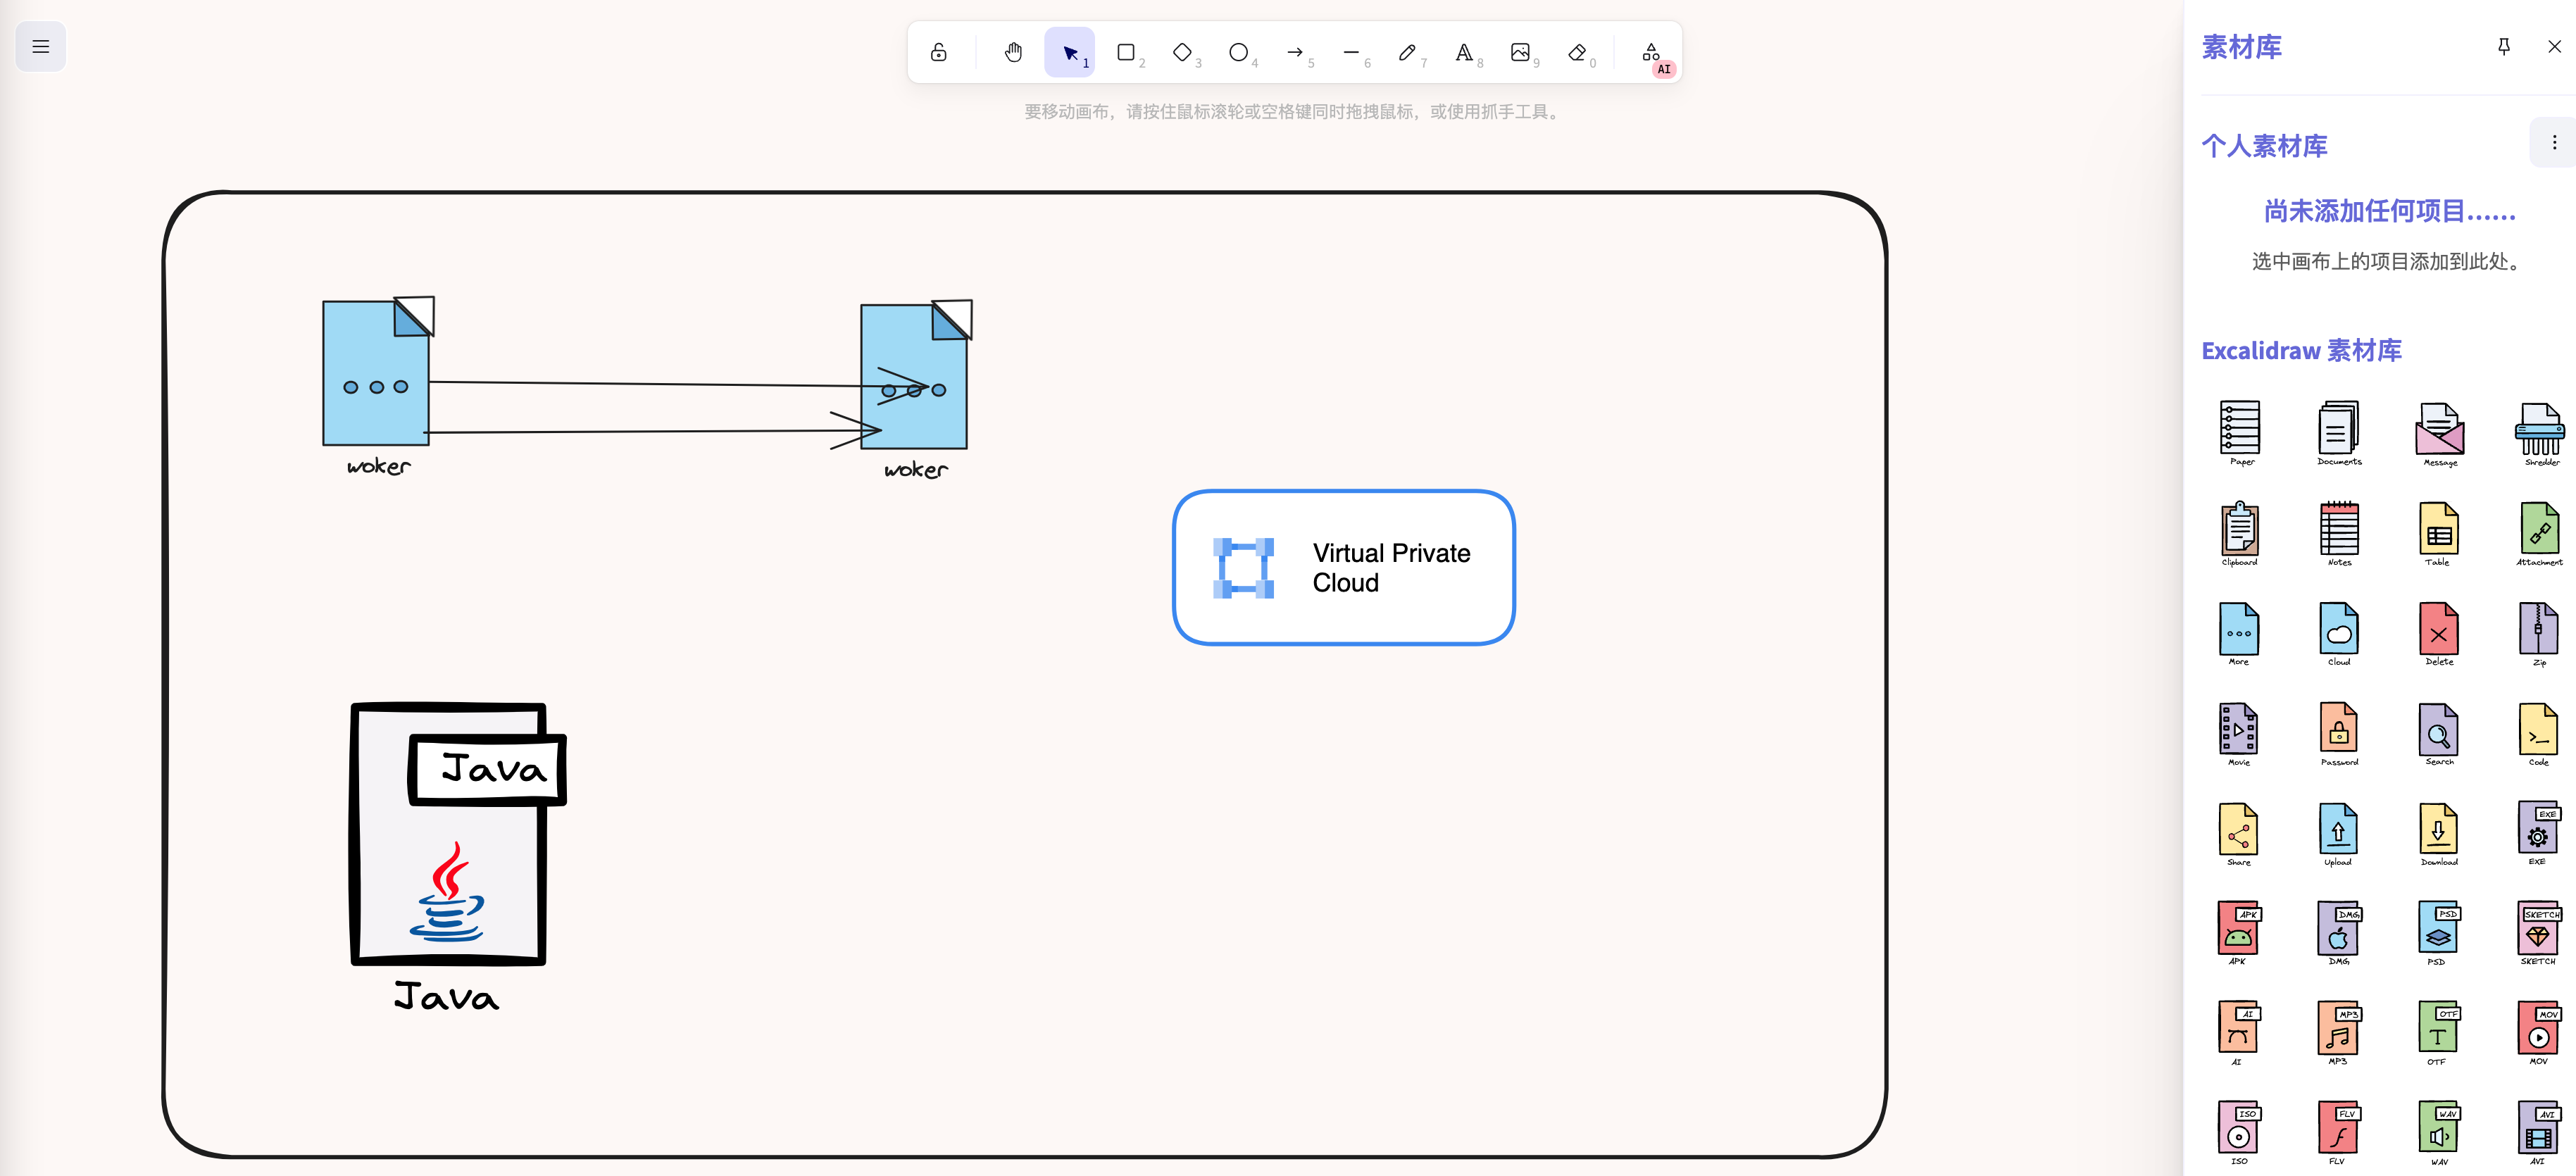Add the Password file library item
The height and width of the screenshot is (1176, 2576).
(2338, 732)
